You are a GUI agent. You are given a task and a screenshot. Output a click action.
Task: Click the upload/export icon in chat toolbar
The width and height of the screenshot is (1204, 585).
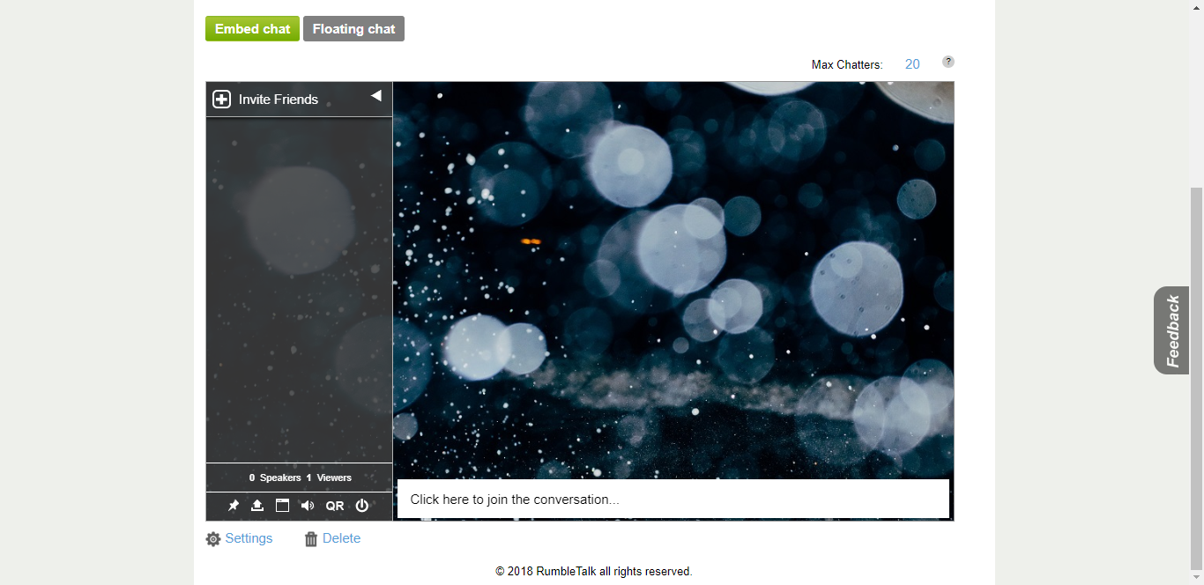tap(257, 506)
